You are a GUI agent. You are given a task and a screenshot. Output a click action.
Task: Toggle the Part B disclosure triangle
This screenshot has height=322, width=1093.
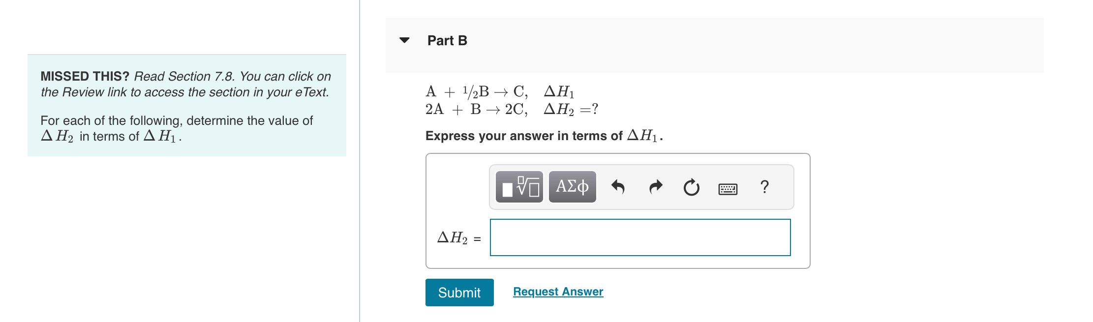[404, 40]
